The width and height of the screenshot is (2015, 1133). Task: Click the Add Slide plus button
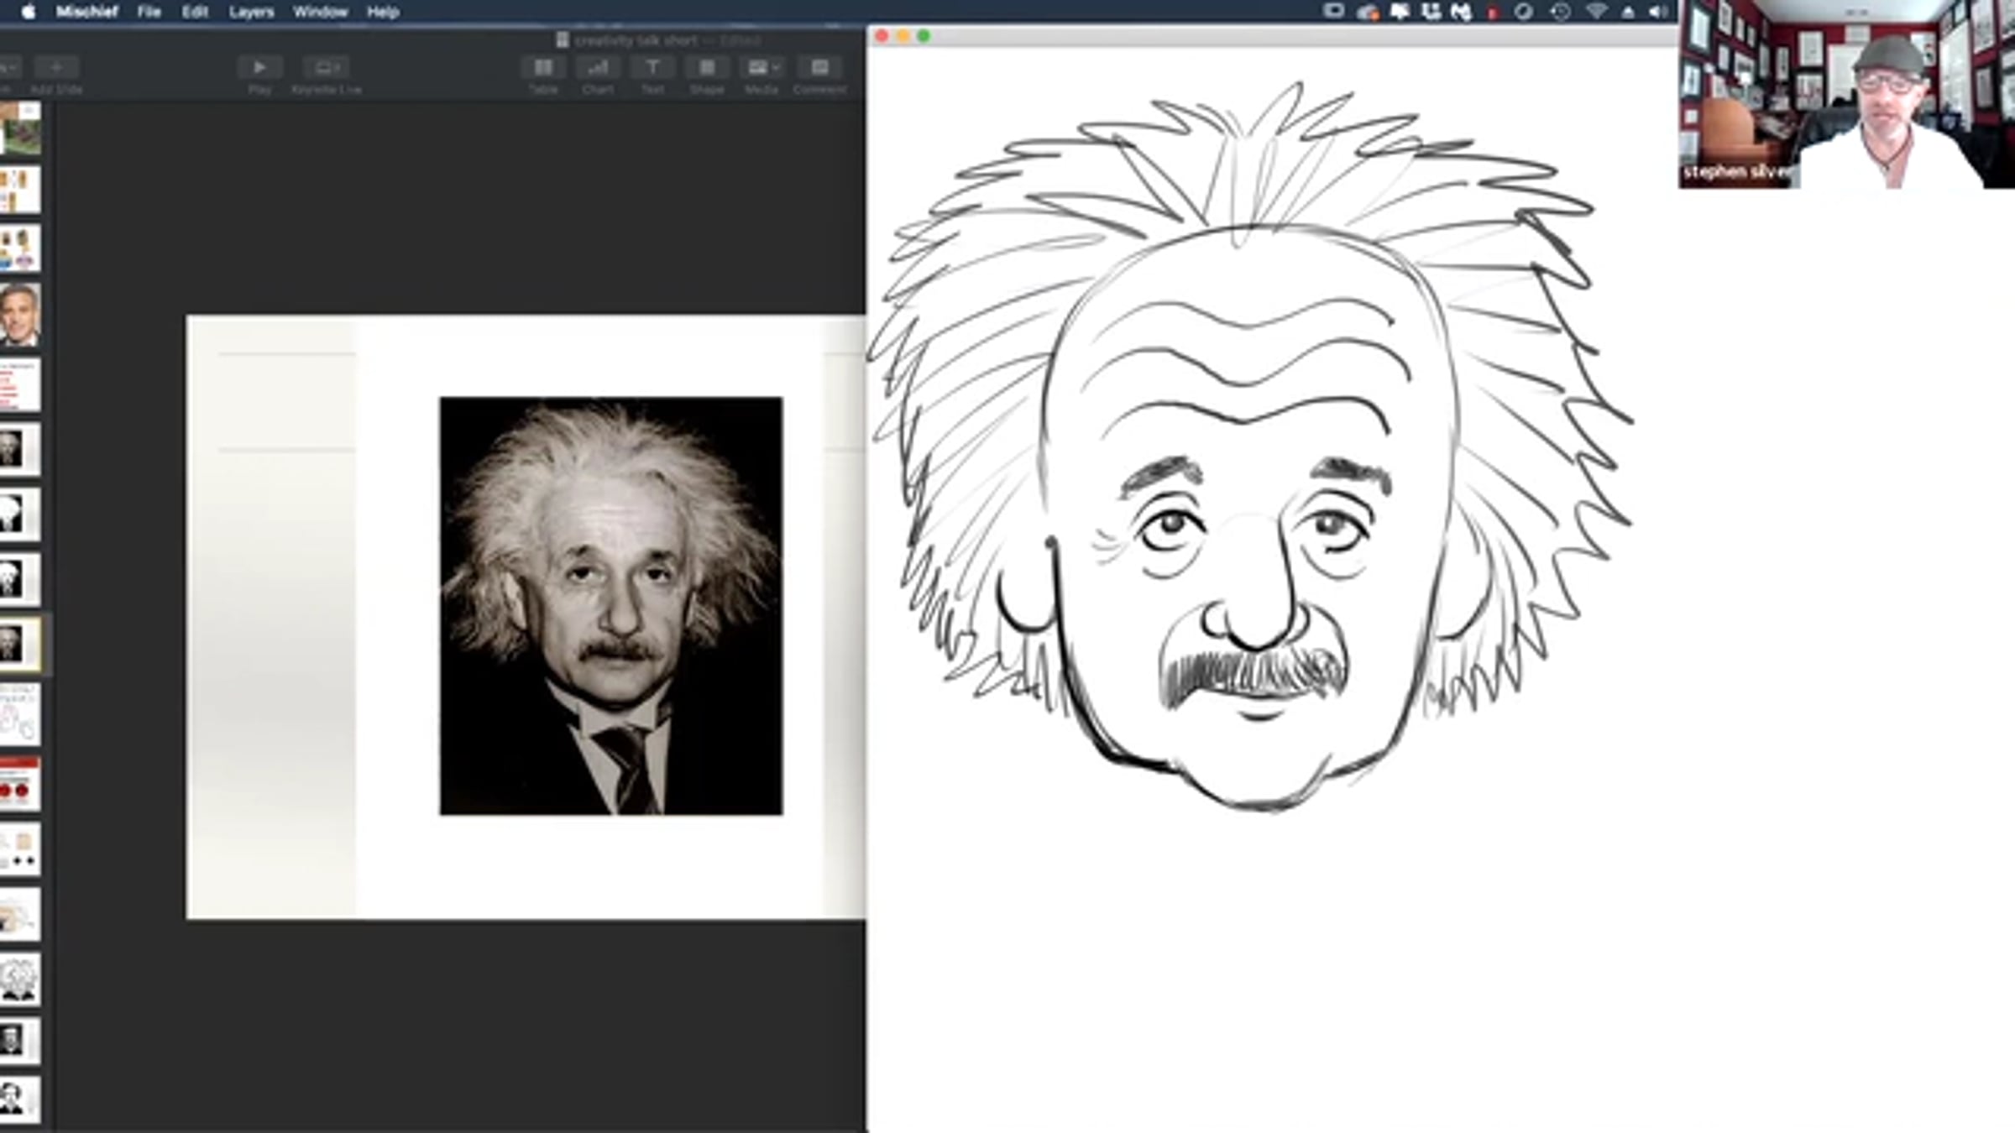(56, 67)
